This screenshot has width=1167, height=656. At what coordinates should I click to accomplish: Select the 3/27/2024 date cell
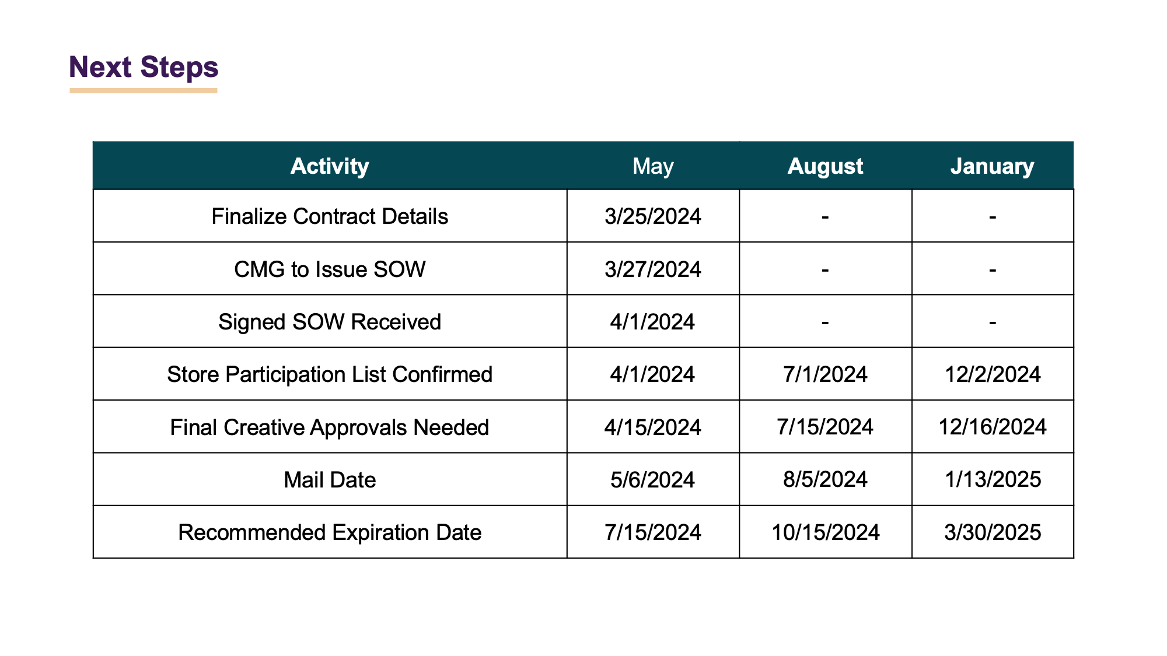point(653,269)
